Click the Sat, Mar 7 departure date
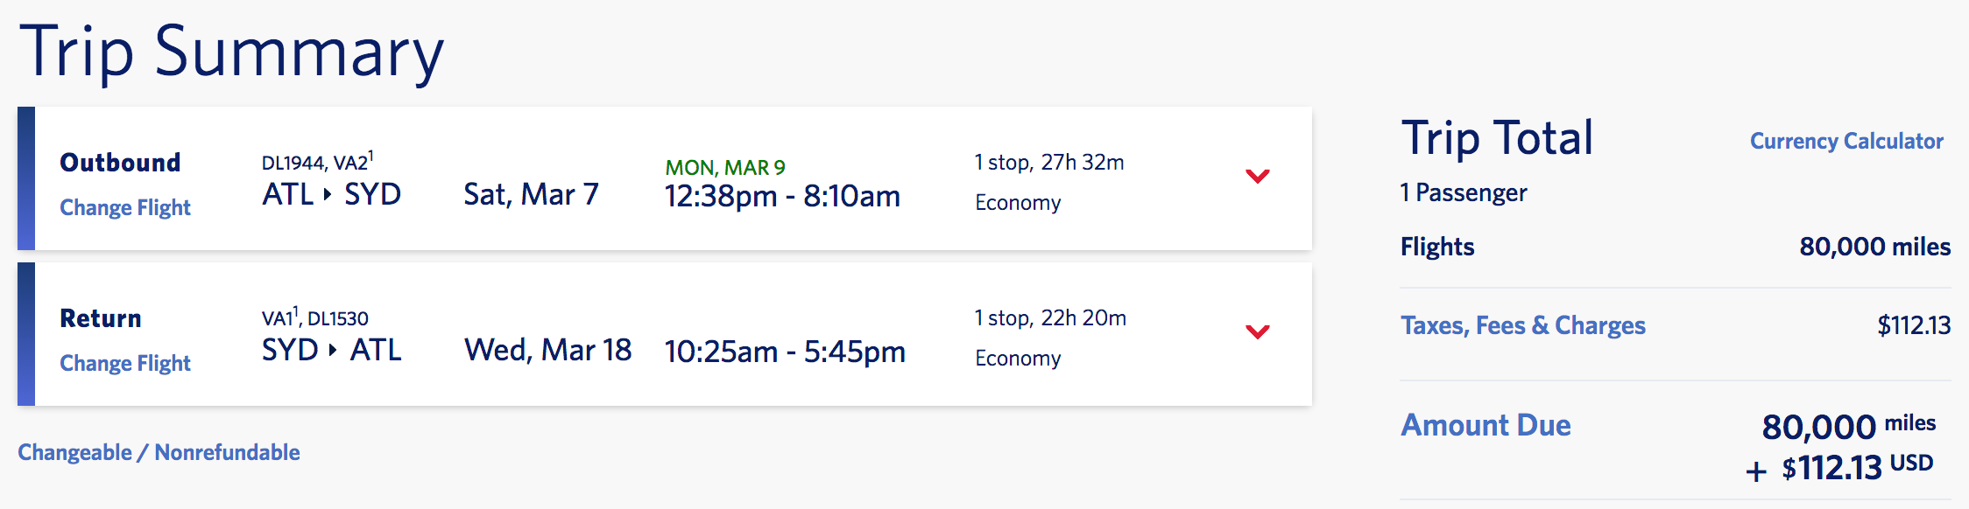 click(531, 194)
